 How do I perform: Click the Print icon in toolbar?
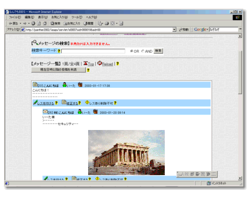(107, 24)
